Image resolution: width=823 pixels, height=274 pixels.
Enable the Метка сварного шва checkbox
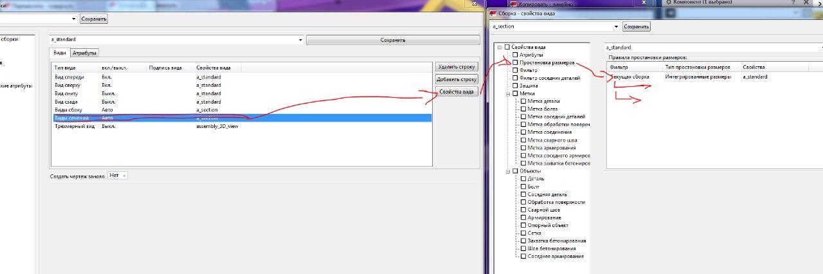[x=523, y=140]
